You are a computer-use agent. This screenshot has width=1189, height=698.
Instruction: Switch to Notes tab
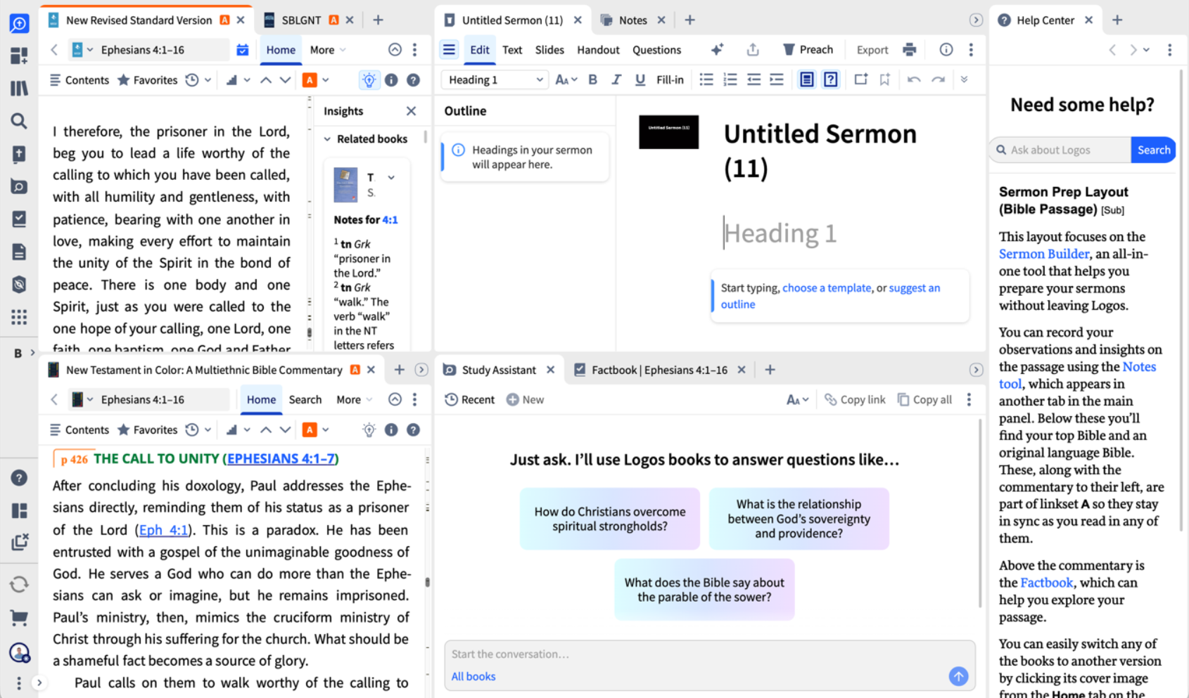click(x=632, y=20)
